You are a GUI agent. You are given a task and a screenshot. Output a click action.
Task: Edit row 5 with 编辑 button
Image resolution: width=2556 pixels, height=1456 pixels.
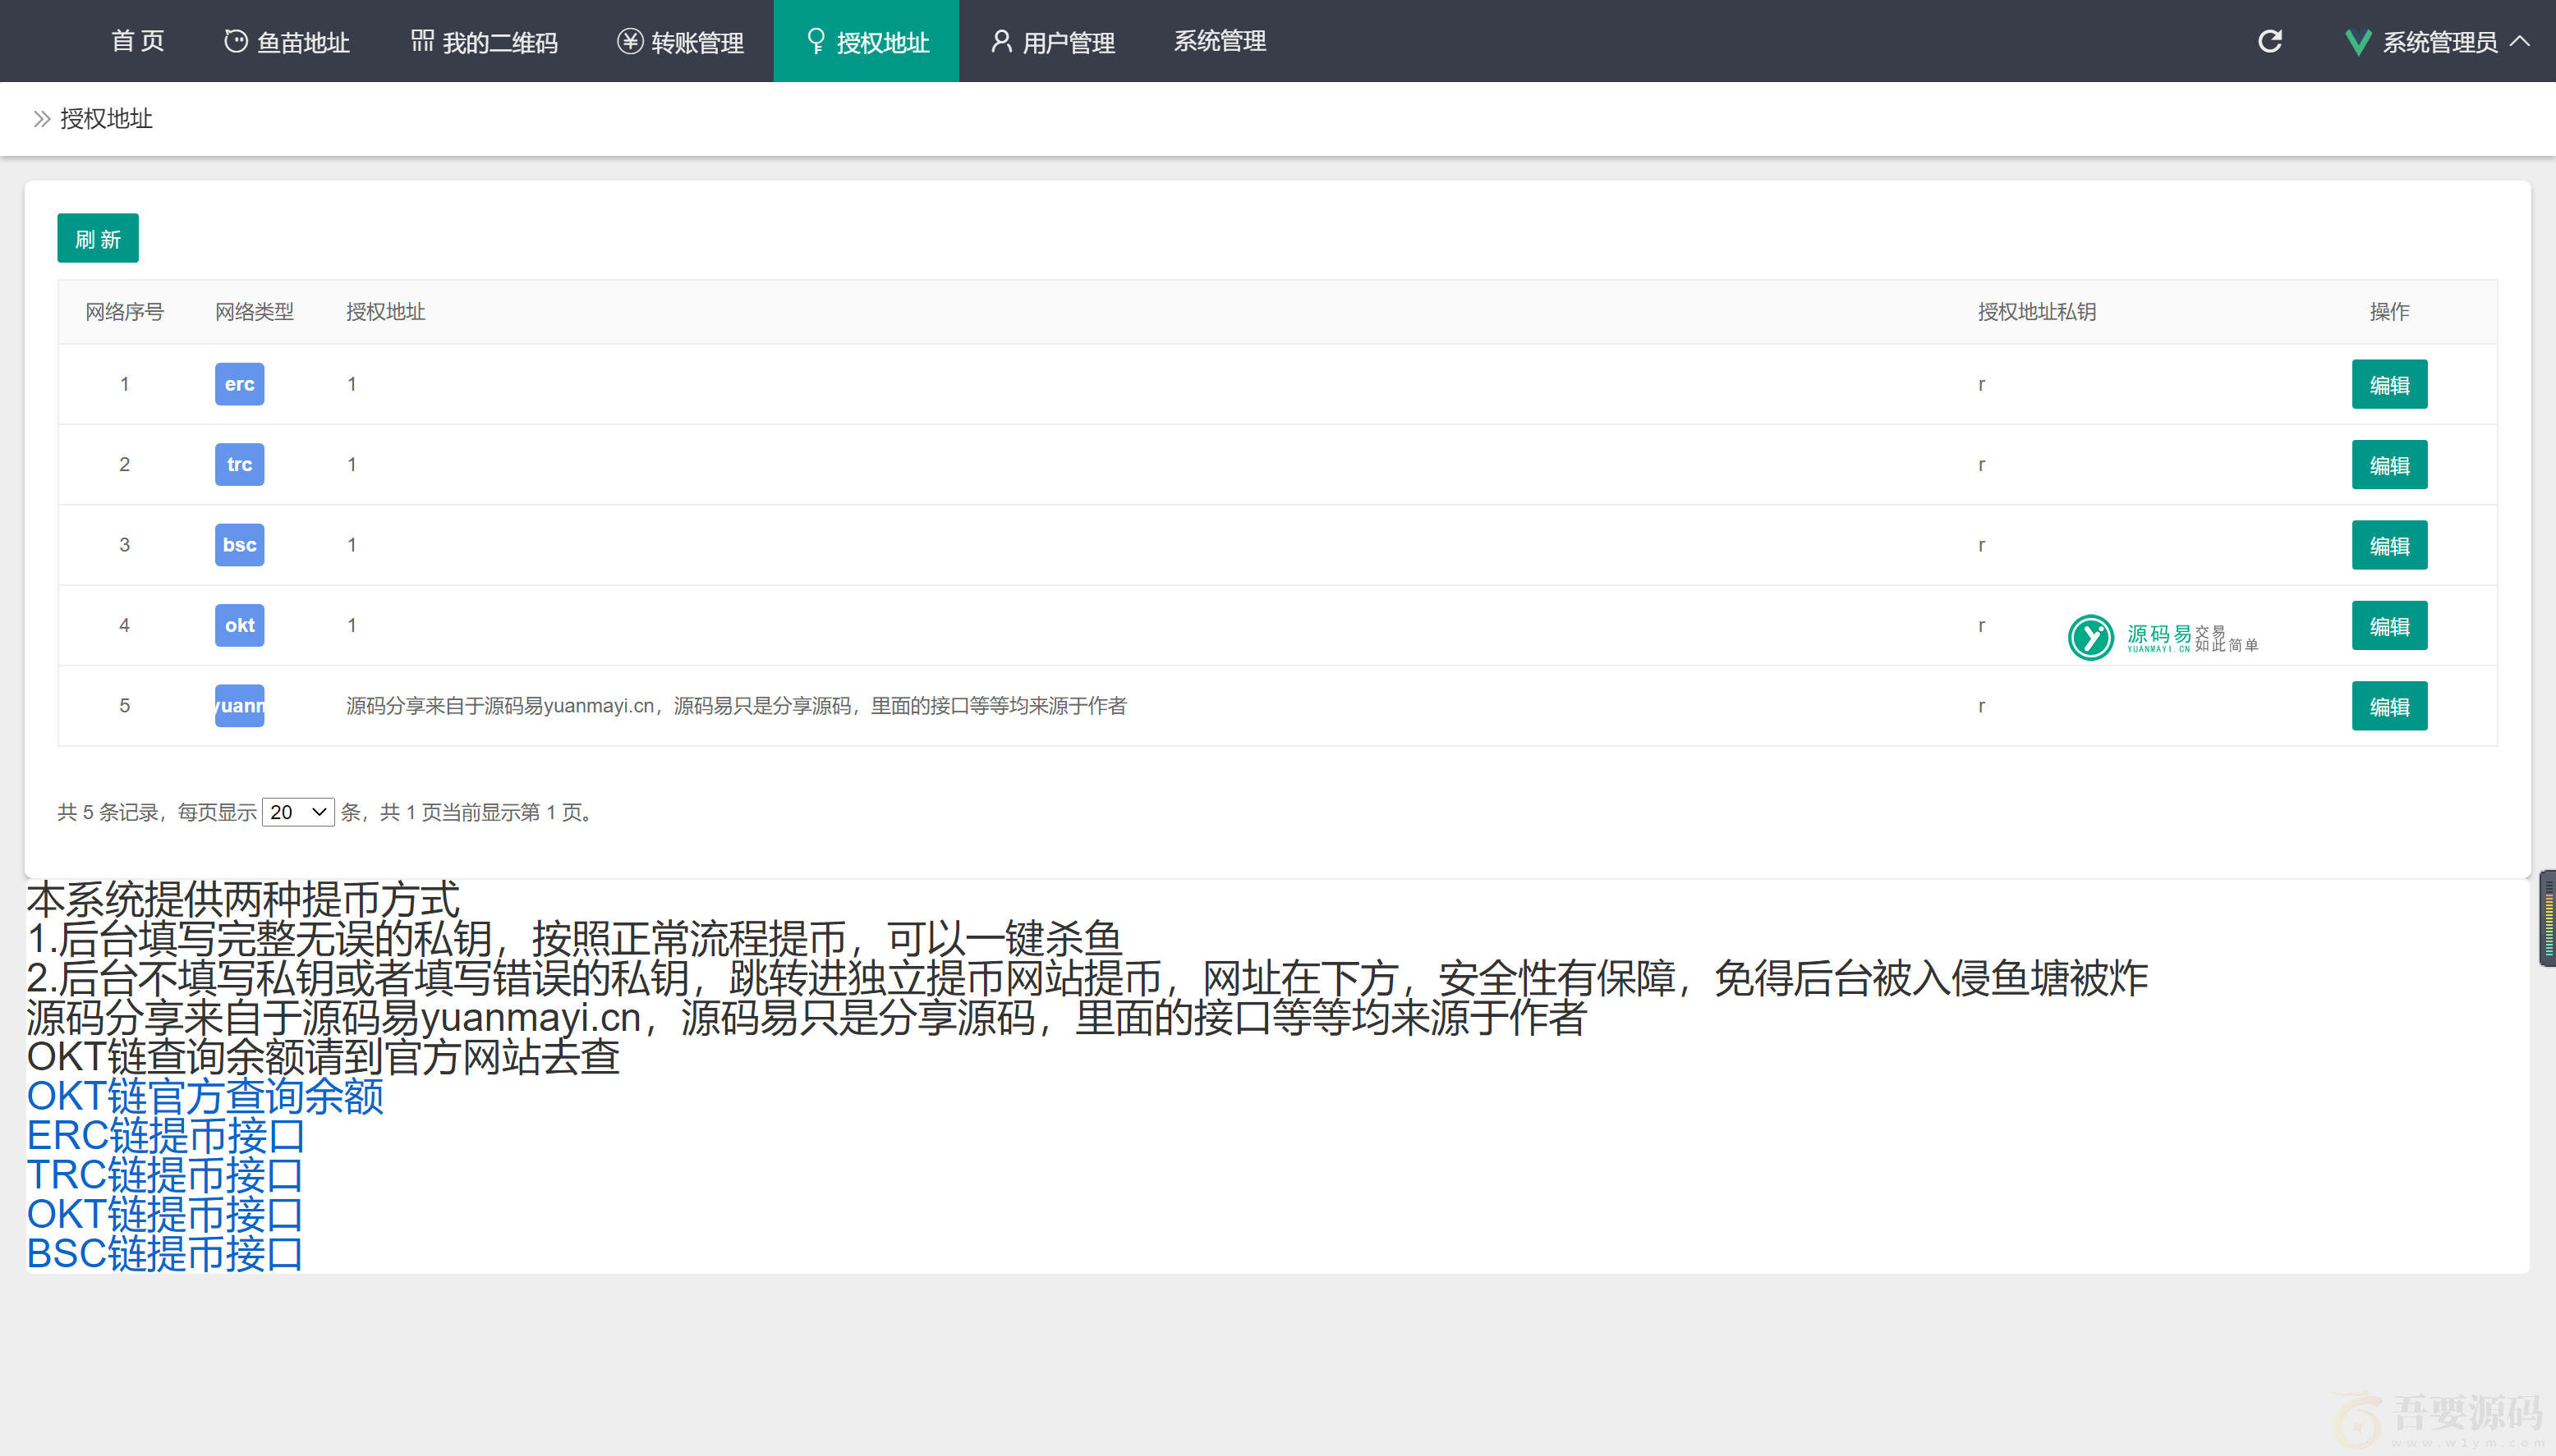coord(2389,706)
